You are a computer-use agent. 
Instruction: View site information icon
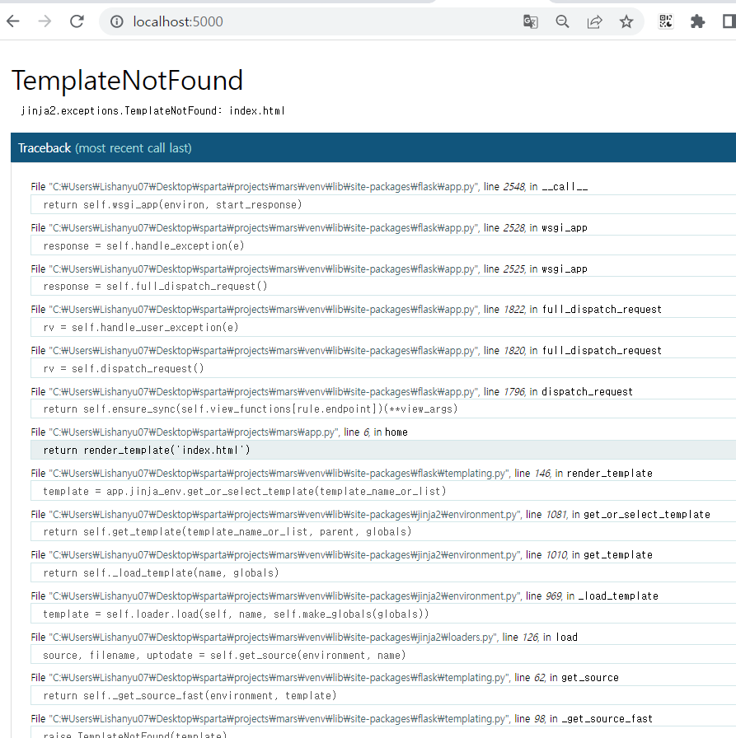tap(117, 21)
